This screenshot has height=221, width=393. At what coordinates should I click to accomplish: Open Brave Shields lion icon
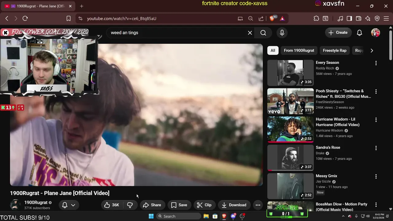pos(272,18)
